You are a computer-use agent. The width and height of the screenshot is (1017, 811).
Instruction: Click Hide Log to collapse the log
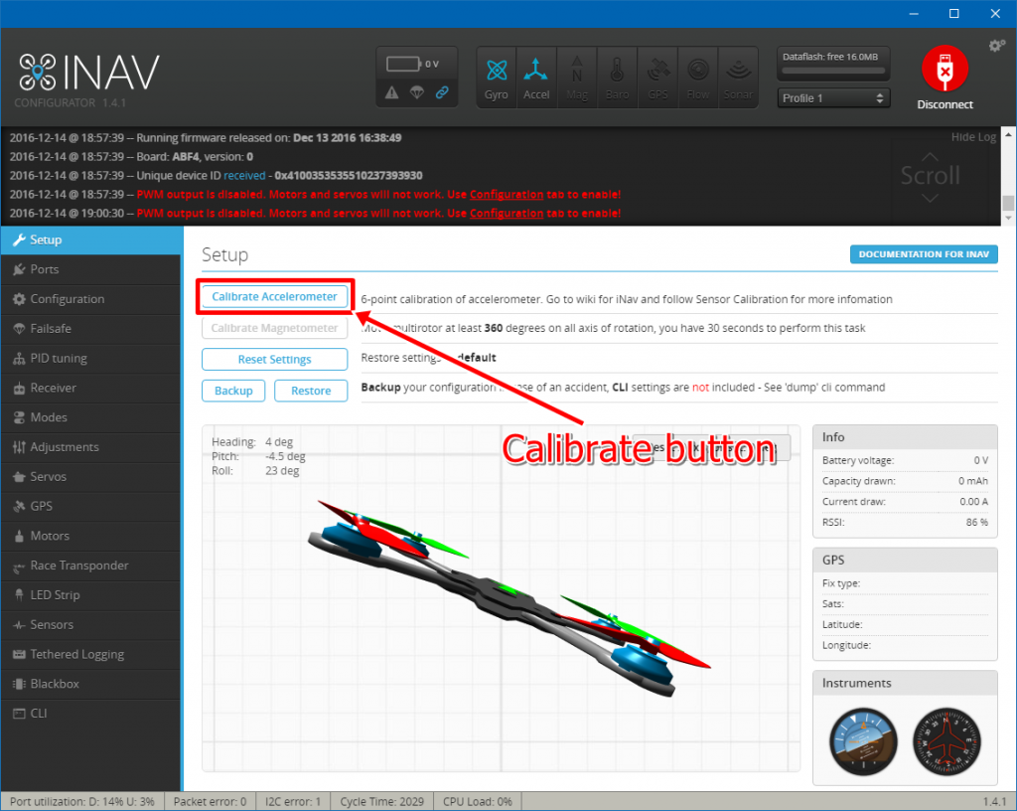[972, 137]
